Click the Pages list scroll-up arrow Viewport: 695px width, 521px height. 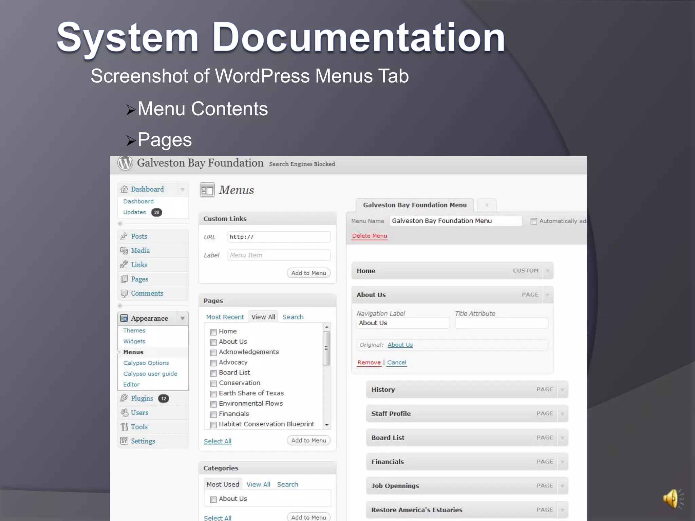[326, 327]
